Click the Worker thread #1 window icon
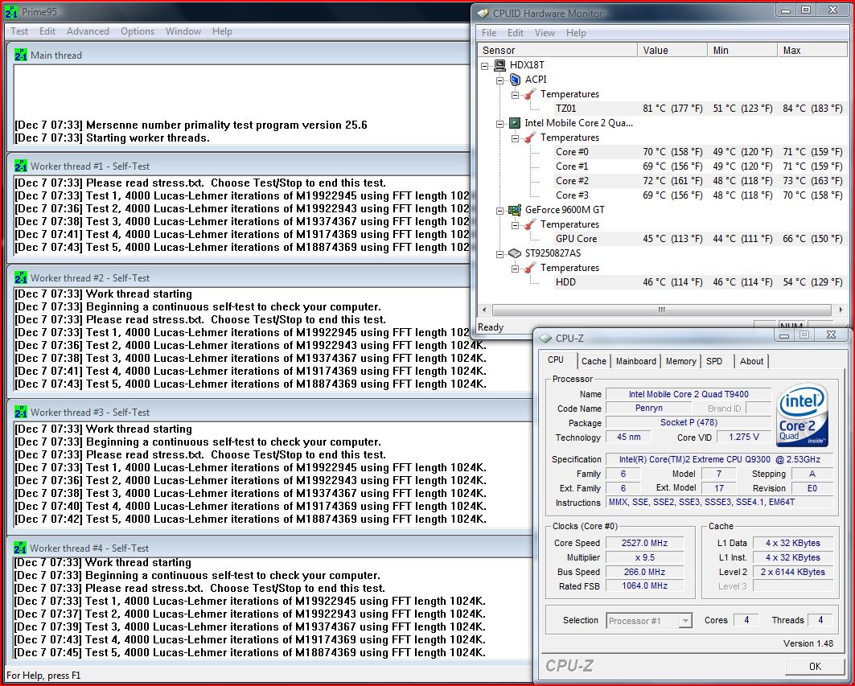855x686 pixels. tap(21, 166)
